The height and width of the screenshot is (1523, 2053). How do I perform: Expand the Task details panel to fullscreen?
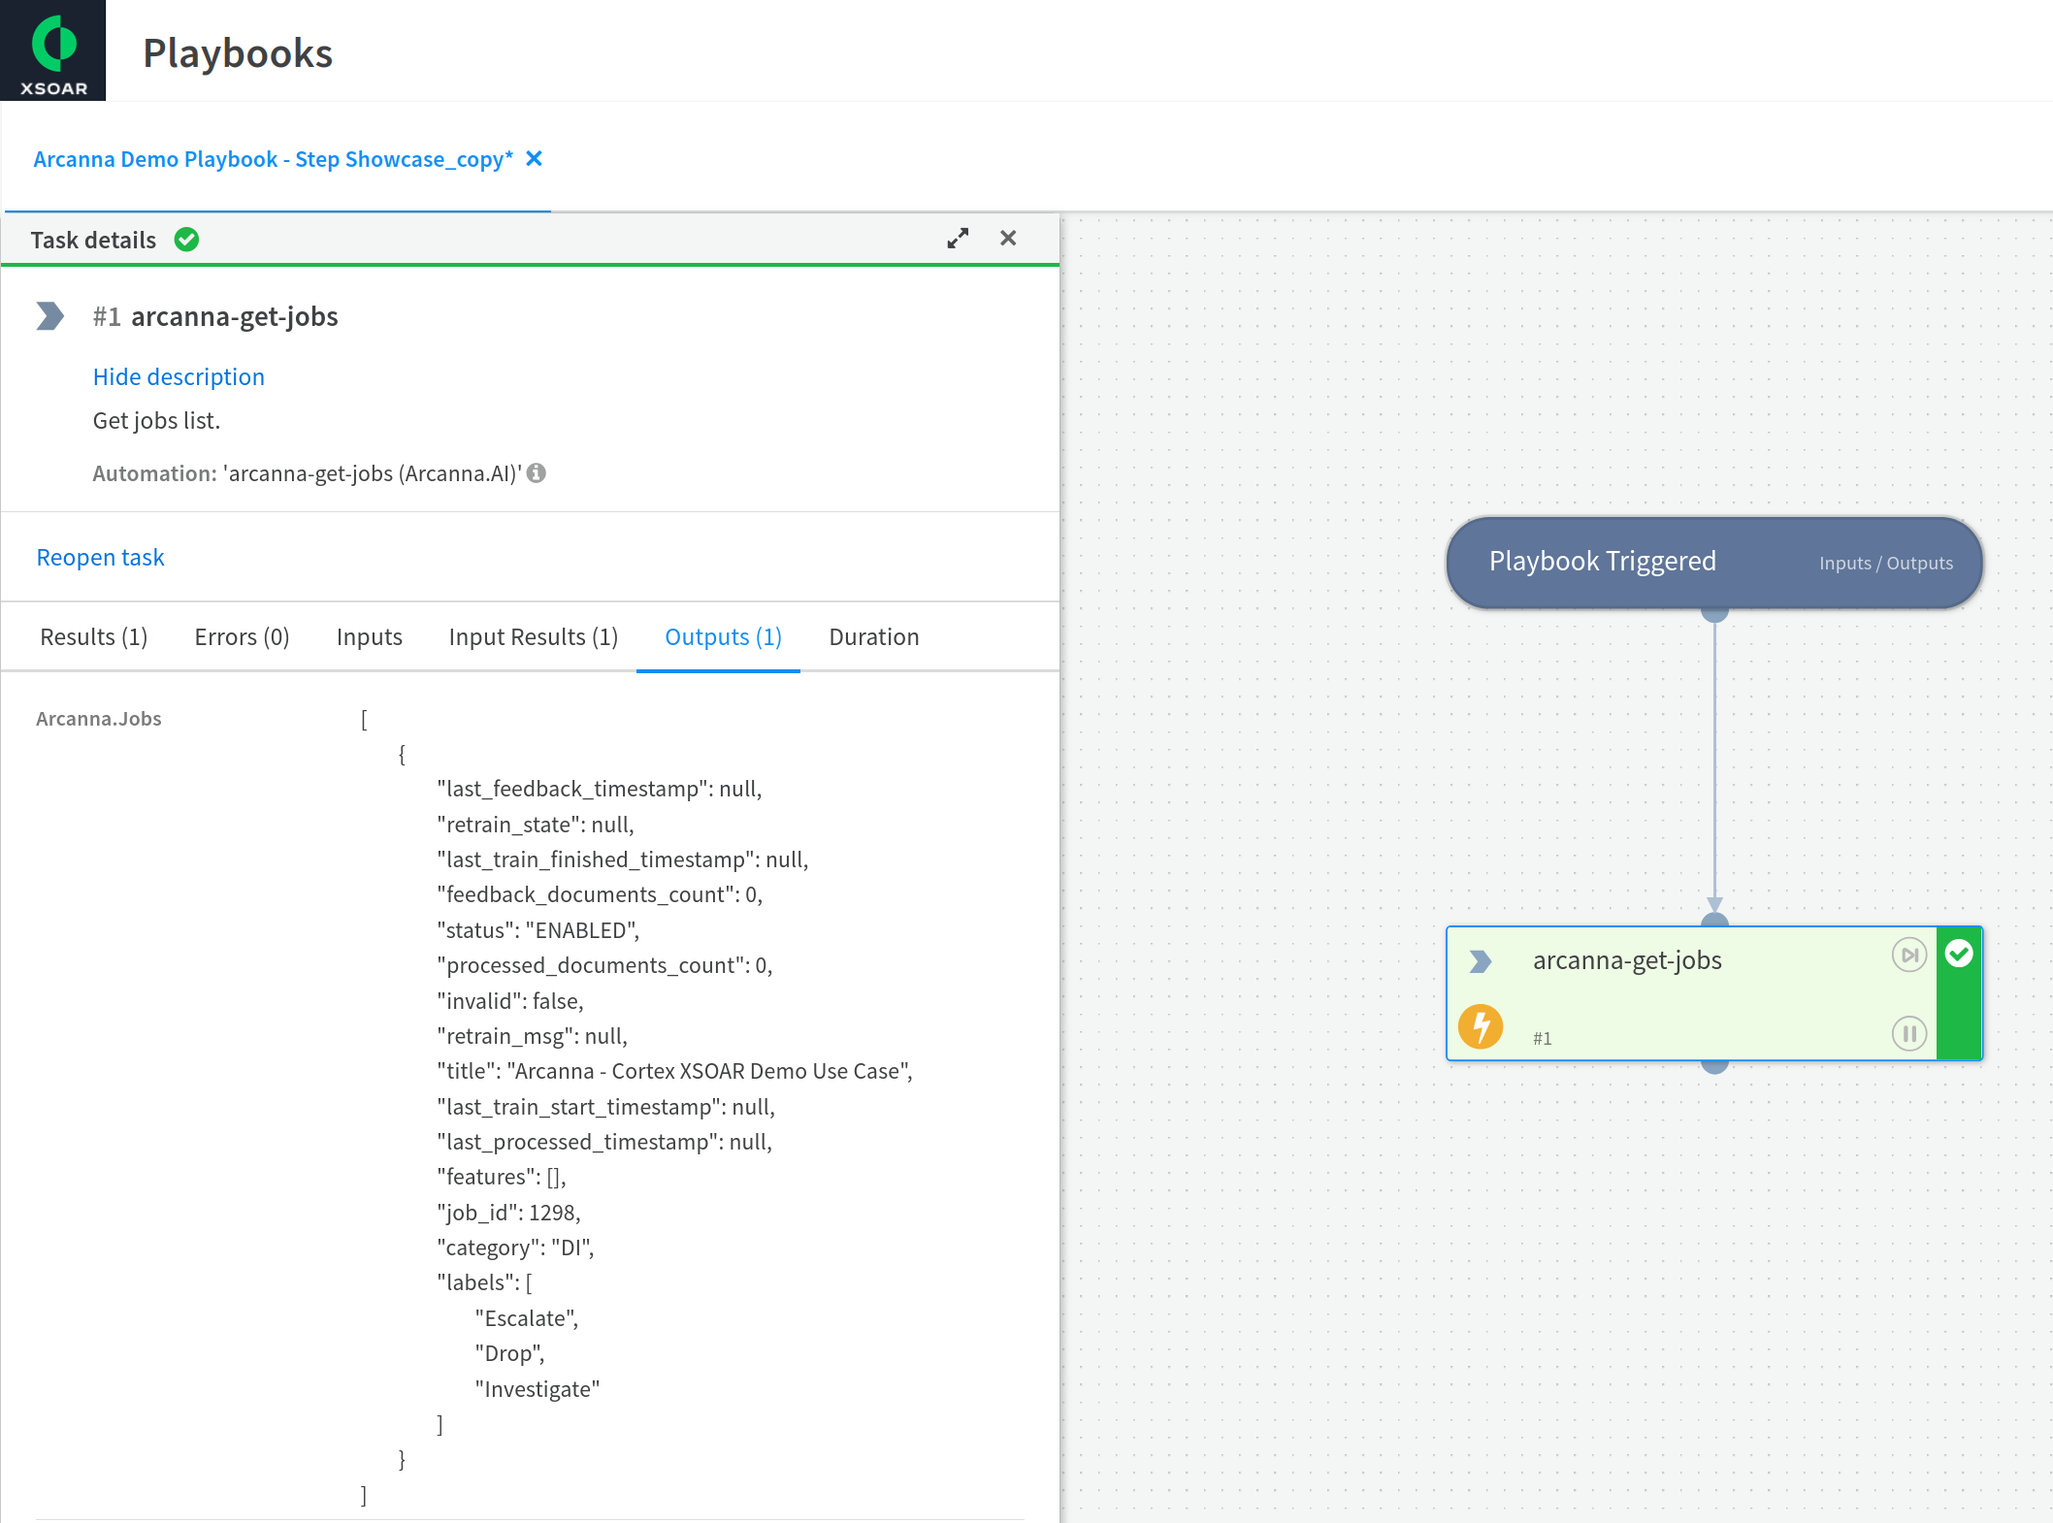[x=958, y=239]
